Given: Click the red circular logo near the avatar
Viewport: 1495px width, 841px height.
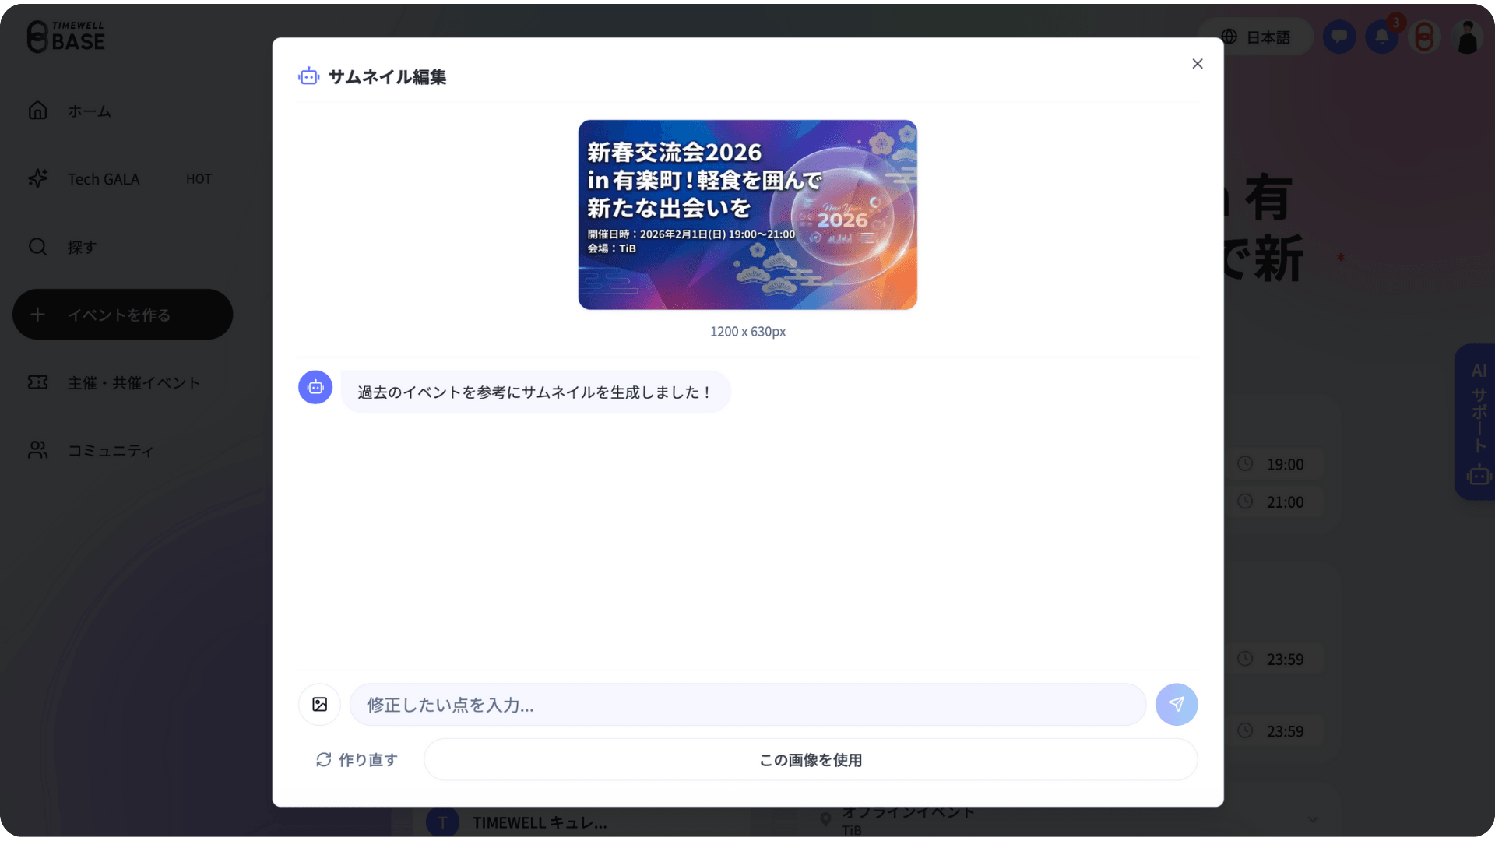Looking at the screenshot, I should pos(1424,36).
